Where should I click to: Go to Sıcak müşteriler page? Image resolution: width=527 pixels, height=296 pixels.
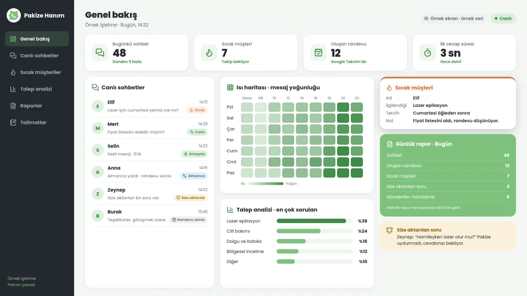pos(37,72)
